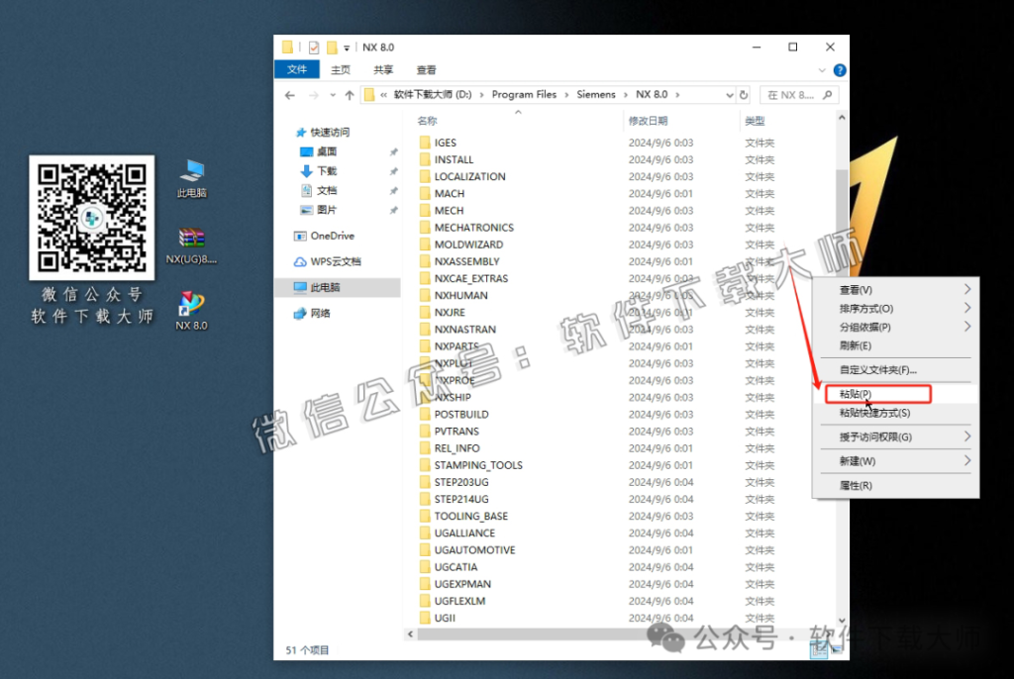Click the Back navigation arrow
Image resolution: width=1014 pixels, height=679 pixels.
point(289,95)
